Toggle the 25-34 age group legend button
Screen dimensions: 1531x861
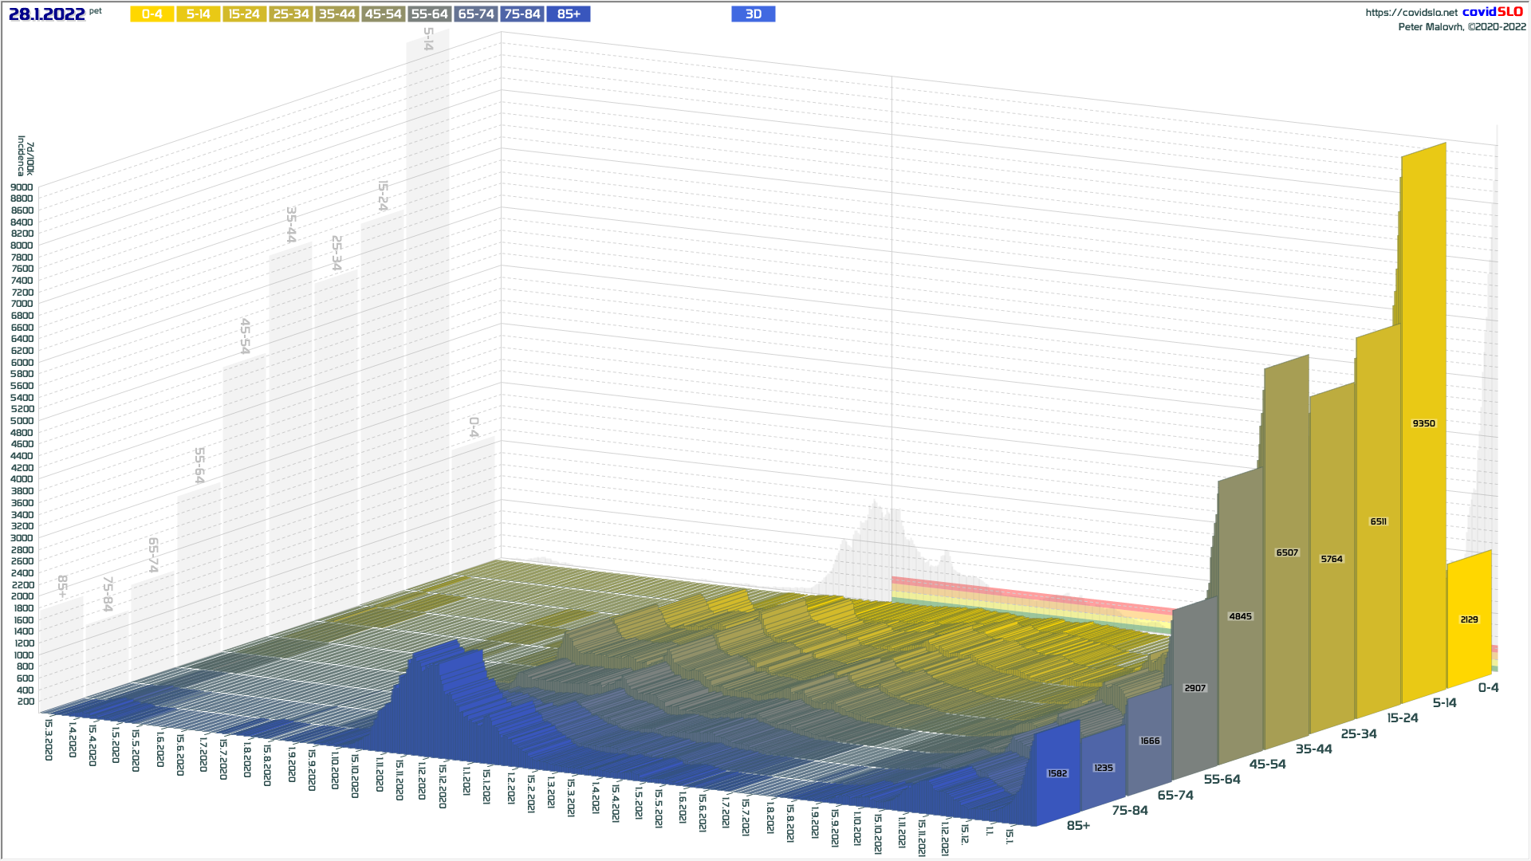coord(291,14)
